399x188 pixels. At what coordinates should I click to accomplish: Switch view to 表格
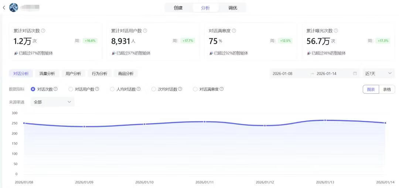[x=387, y=90]
